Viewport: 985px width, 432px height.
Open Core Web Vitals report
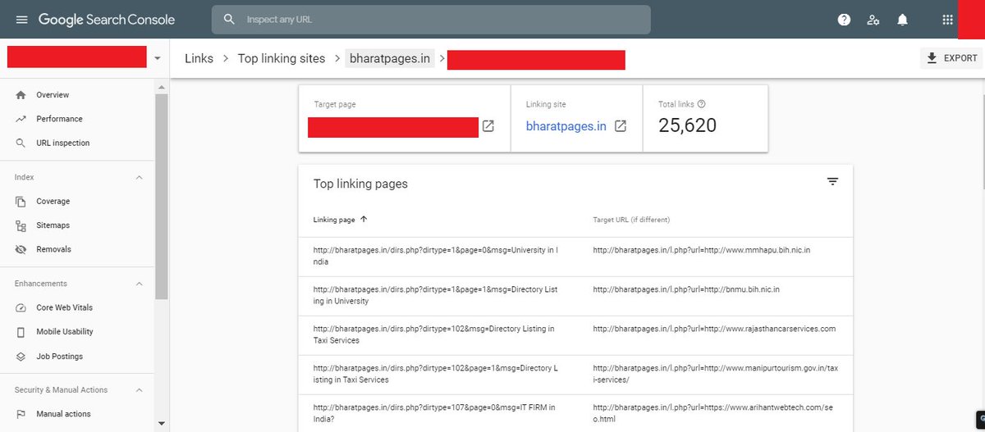tap(64, 307)
